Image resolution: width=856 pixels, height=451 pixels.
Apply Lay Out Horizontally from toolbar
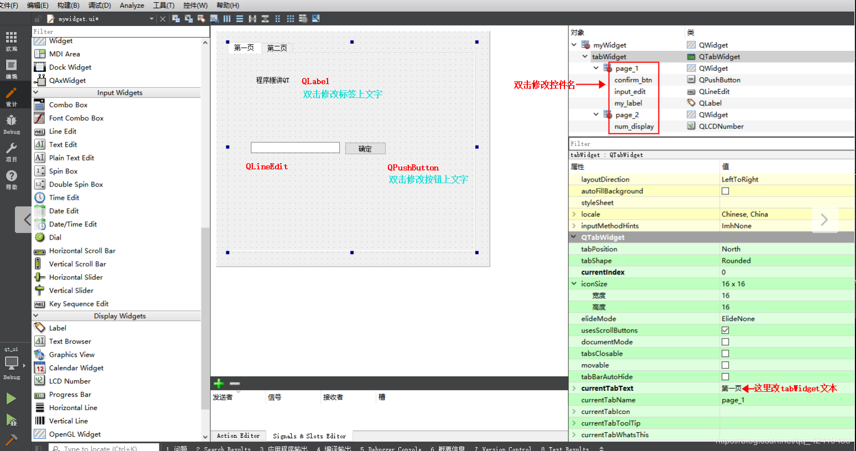point(227,18)
